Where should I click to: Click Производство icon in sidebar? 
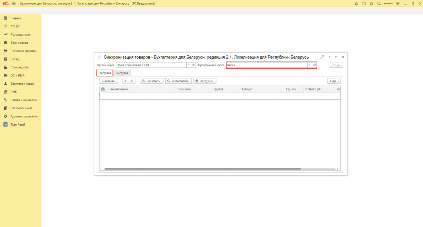(5, 67)
